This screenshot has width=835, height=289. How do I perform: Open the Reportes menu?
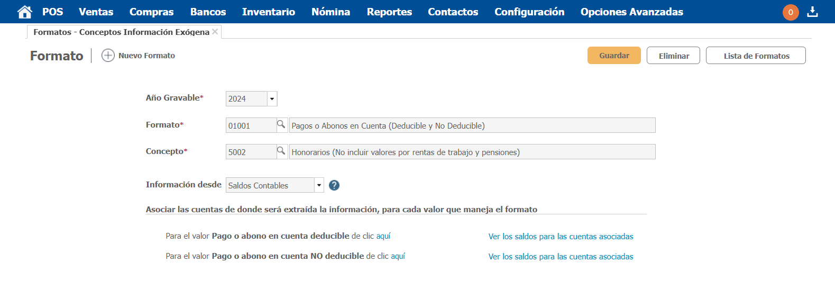coord(389,12)
